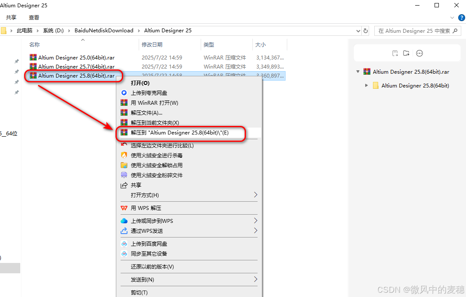
Task: Collapse Altium Designer 25.8(64bit).rar tree node
Action: (358, 72)
